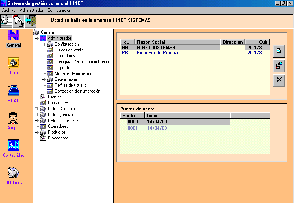The image size is (294, 203).
Task: Click the Productos folder icon
Action: pyautogui.click(x=43, y=132)
